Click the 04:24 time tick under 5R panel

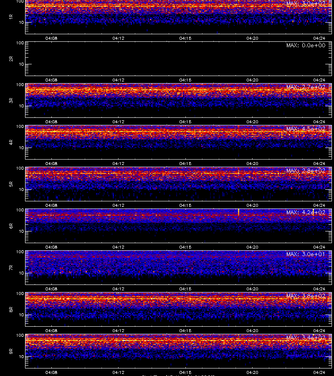319,206
